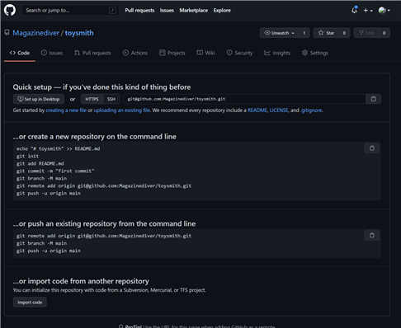Go to Marketplace
This screenshot has width=401, height=328.
(194, 11)
